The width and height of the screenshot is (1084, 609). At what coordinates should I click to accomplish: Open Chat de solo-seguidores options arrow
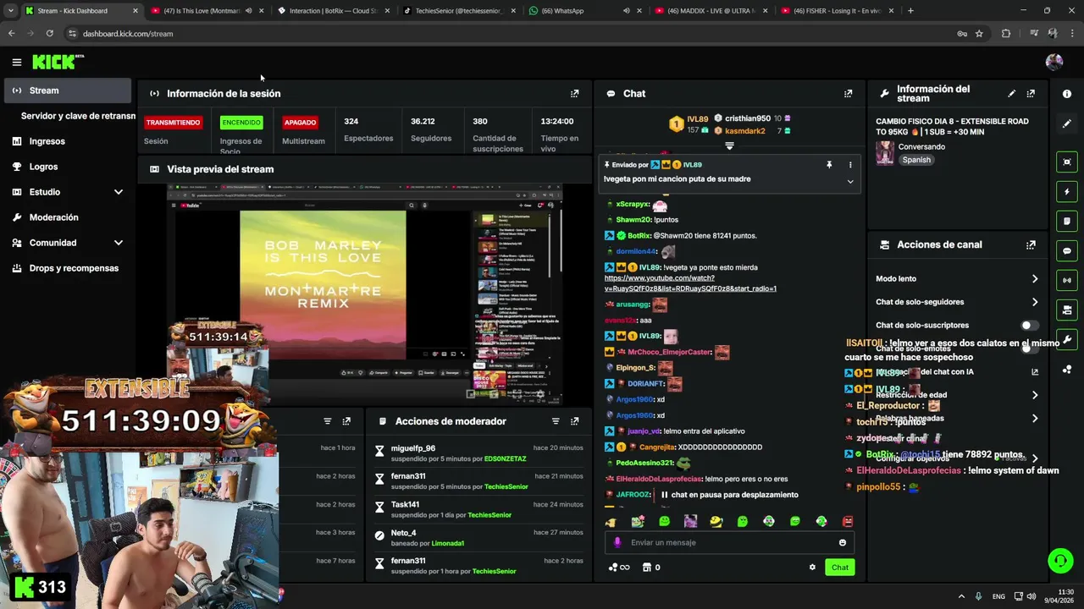point(1034,302)
